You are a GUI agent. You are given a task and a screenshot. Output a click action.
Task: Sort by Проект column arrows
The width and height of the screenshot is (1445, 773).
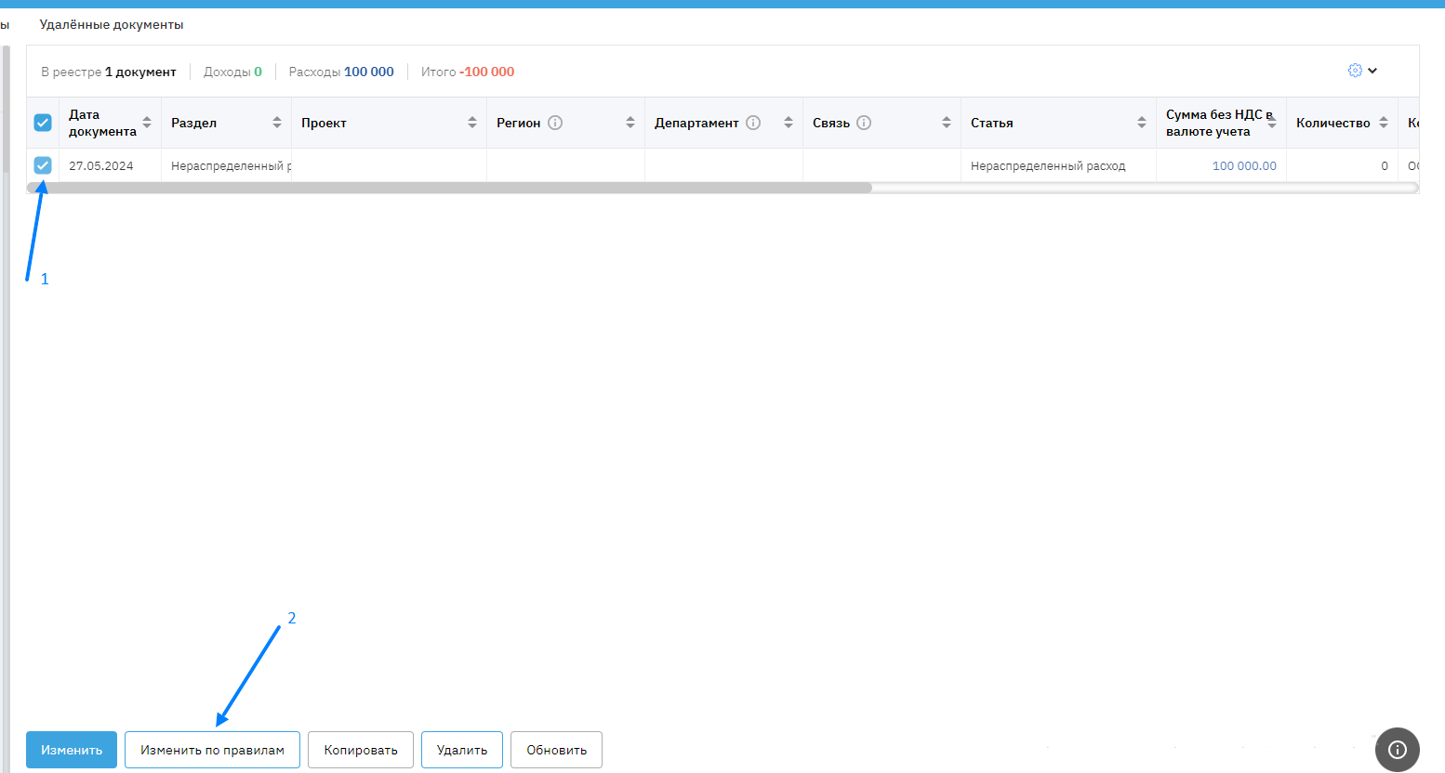[x=472, y=123]
